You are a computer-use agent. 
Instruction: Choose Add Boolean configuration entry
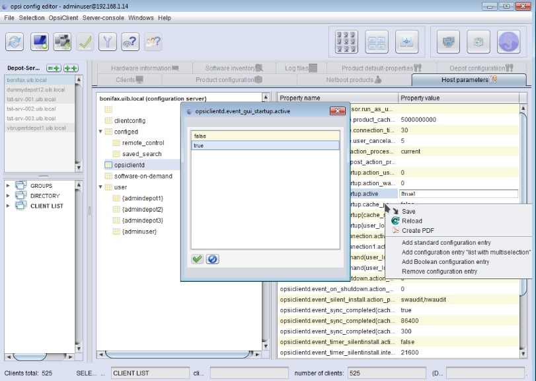(x=445, y=262)
